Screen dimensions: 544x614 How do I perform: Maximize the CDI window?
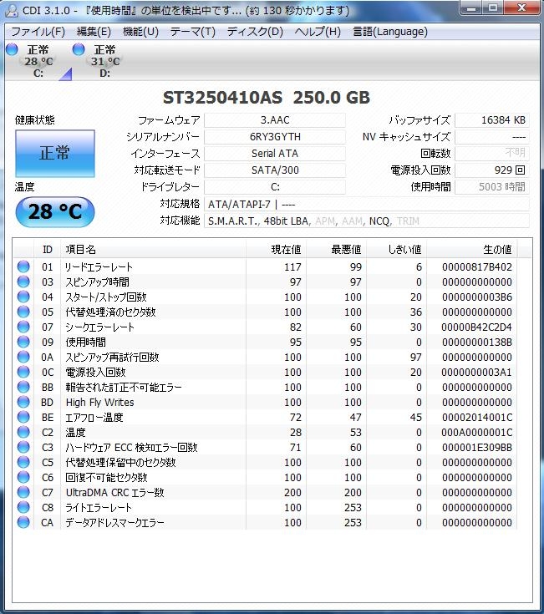point(494,8)
